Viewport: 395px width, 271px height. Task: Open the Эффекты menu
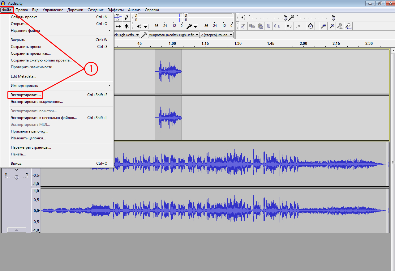pyautogui.click(x=116, y=10)
